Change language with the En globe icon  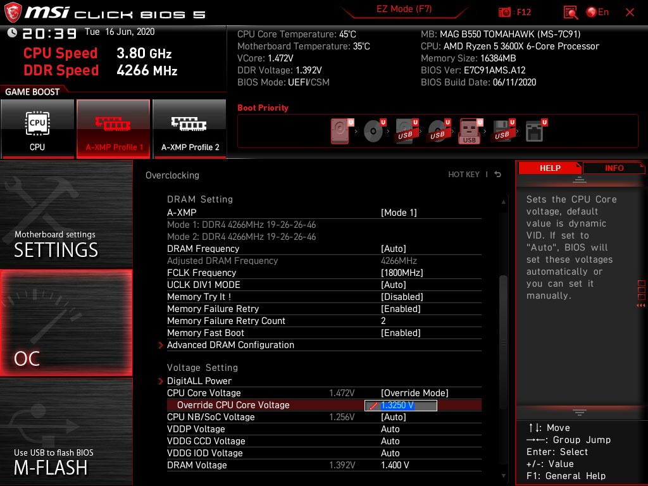597,12
